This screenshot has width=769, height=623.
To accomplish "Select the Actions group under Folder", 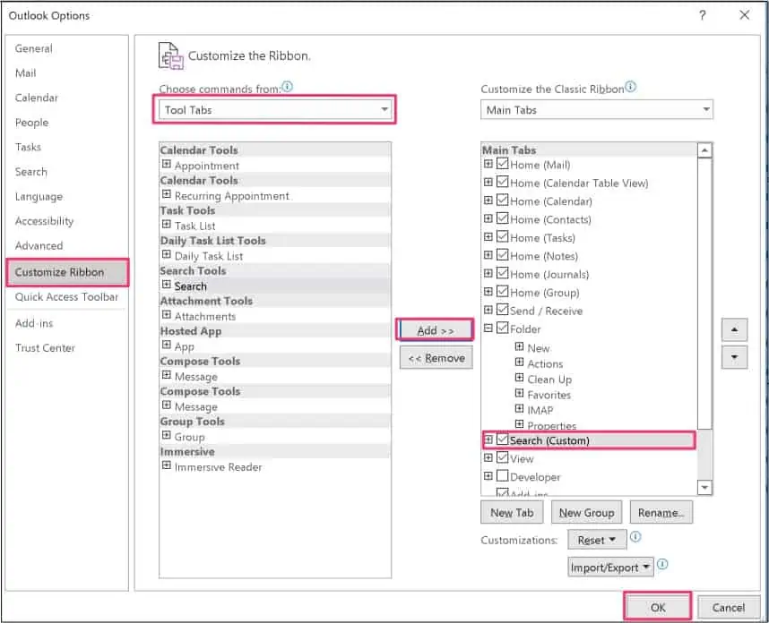I will click(545, 363).
